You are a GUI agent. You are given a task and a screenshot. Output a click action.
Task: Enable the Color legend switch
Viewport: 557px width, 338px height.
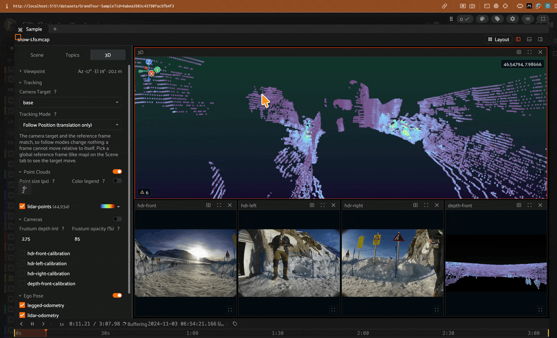tap(117, 181)
